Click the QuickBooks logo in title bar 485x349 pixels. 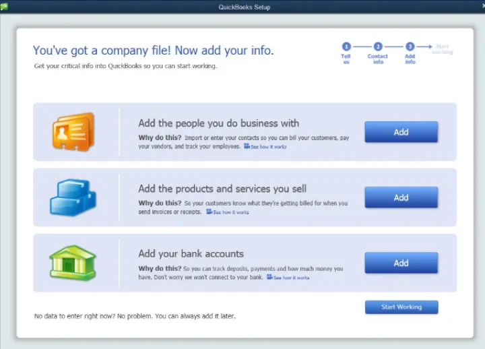click(x=5, y=6)
